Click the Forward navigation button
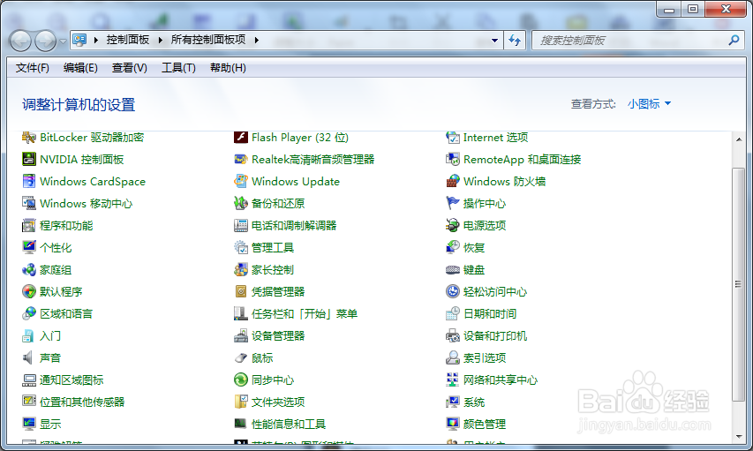 pos(46,41)
